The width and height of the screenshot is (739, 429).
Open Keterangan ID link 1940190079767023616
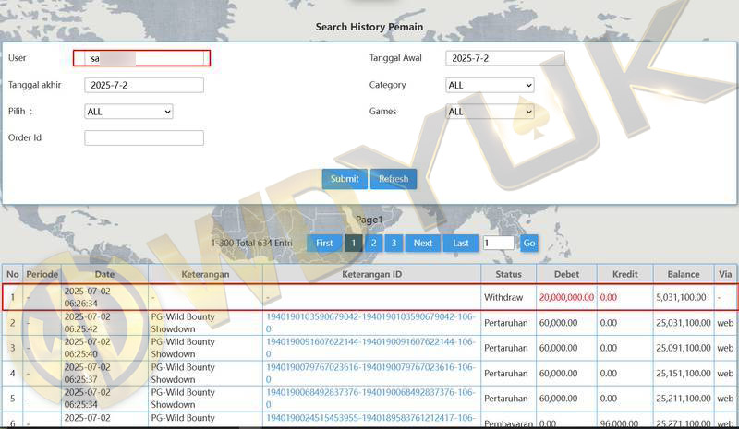(x=370, y=373)
